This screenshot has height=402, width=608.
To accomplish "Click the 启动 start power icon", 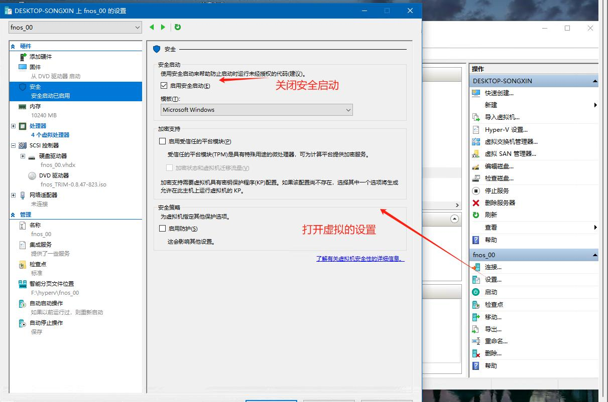I will coord(476,292).
